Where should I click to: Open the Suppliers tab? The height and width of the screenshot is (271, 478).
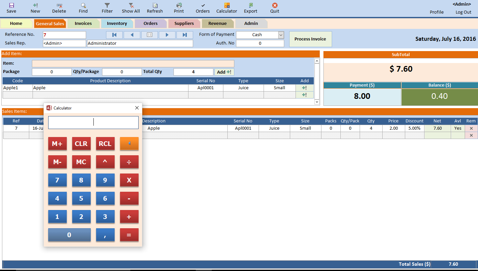click(x=184, y=23)
